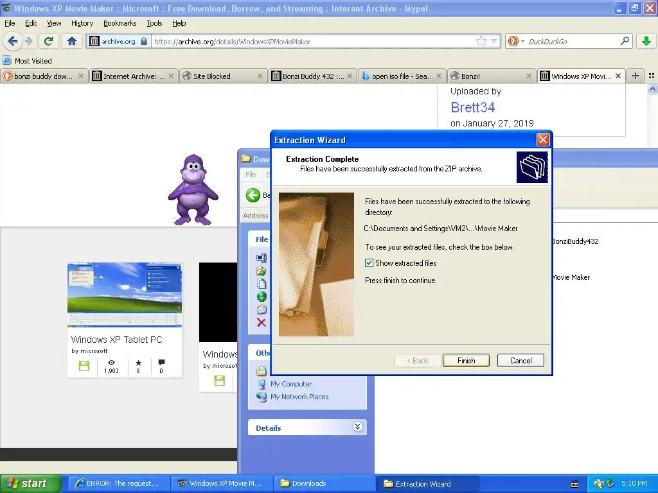The height and width of the screenshot is (493, 658).
Task: Click the browser forward arrow
Action: coord(28,41)
